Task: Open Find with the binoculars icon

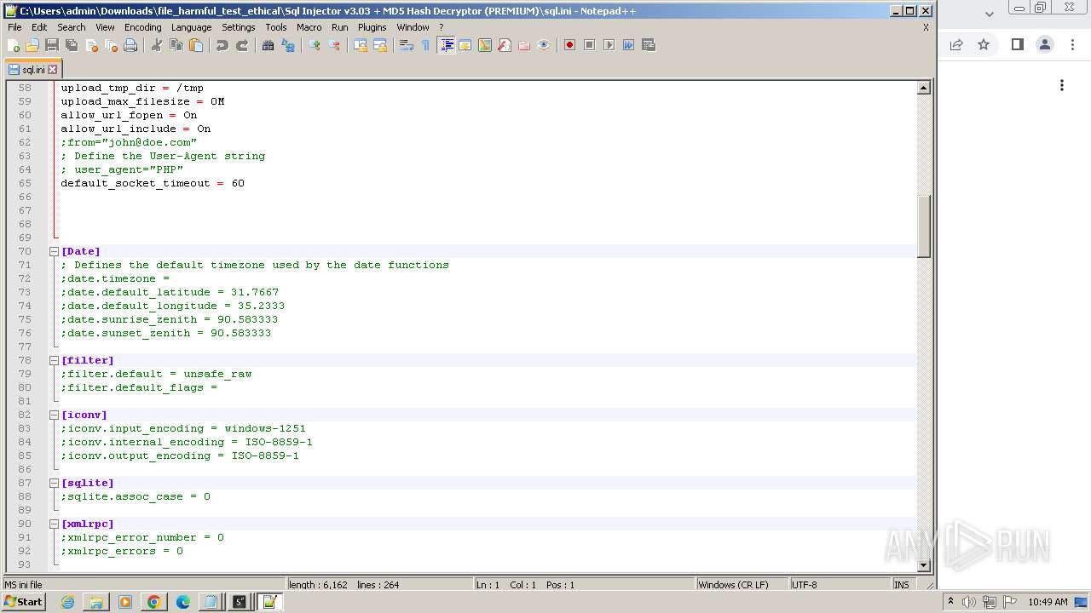Action: click(268, 45)
